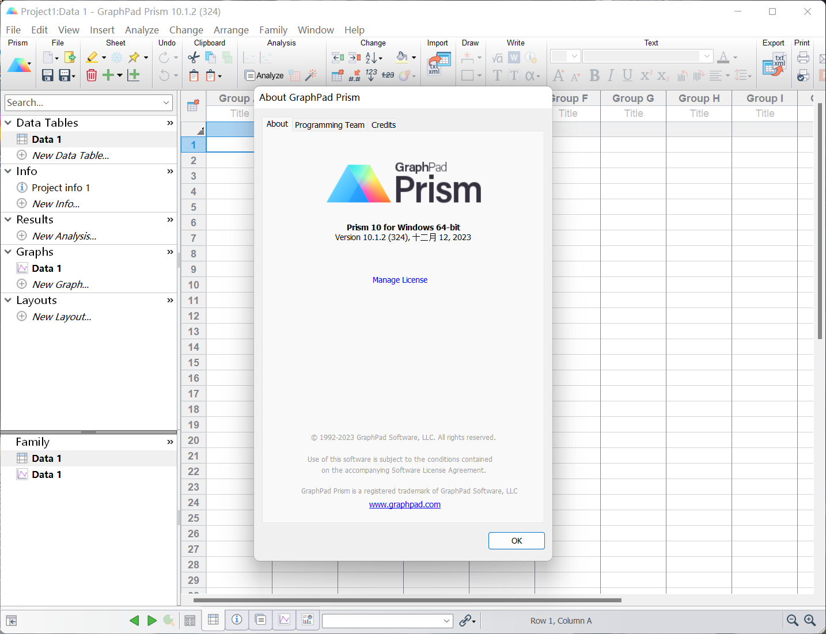The height and width of the screenshot is (634, 826).
Task: Click the insert column left icon
Action: click(x=338, y=57)
